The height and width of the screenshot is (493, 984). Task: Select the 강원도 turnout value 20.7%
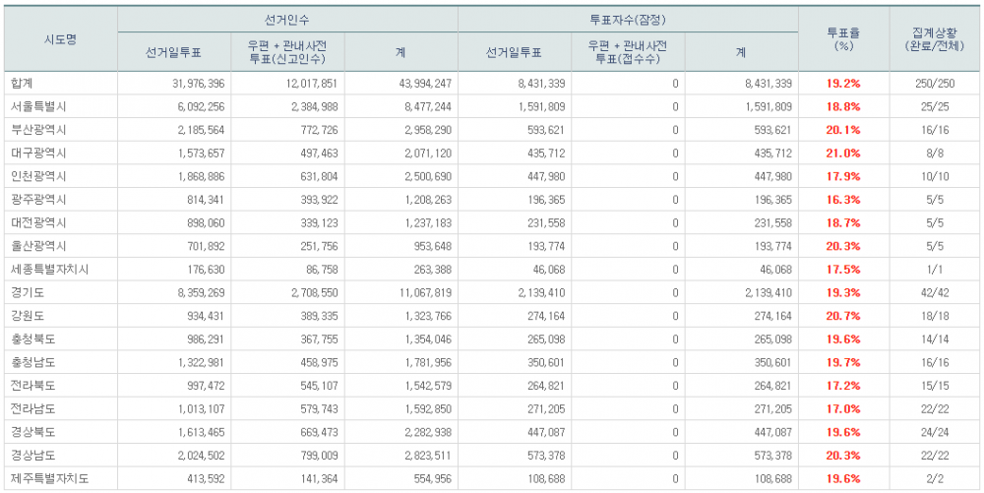pyautogui.click(x=843, y=316)
